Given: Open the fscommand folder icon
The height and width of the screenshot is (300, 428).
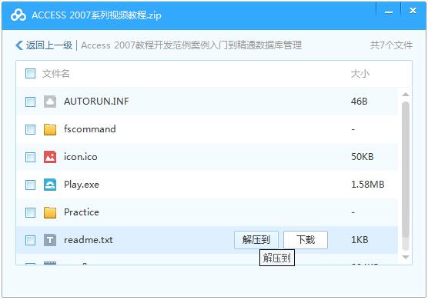Looking at the screenshot, I should click(x=50, y=129).
